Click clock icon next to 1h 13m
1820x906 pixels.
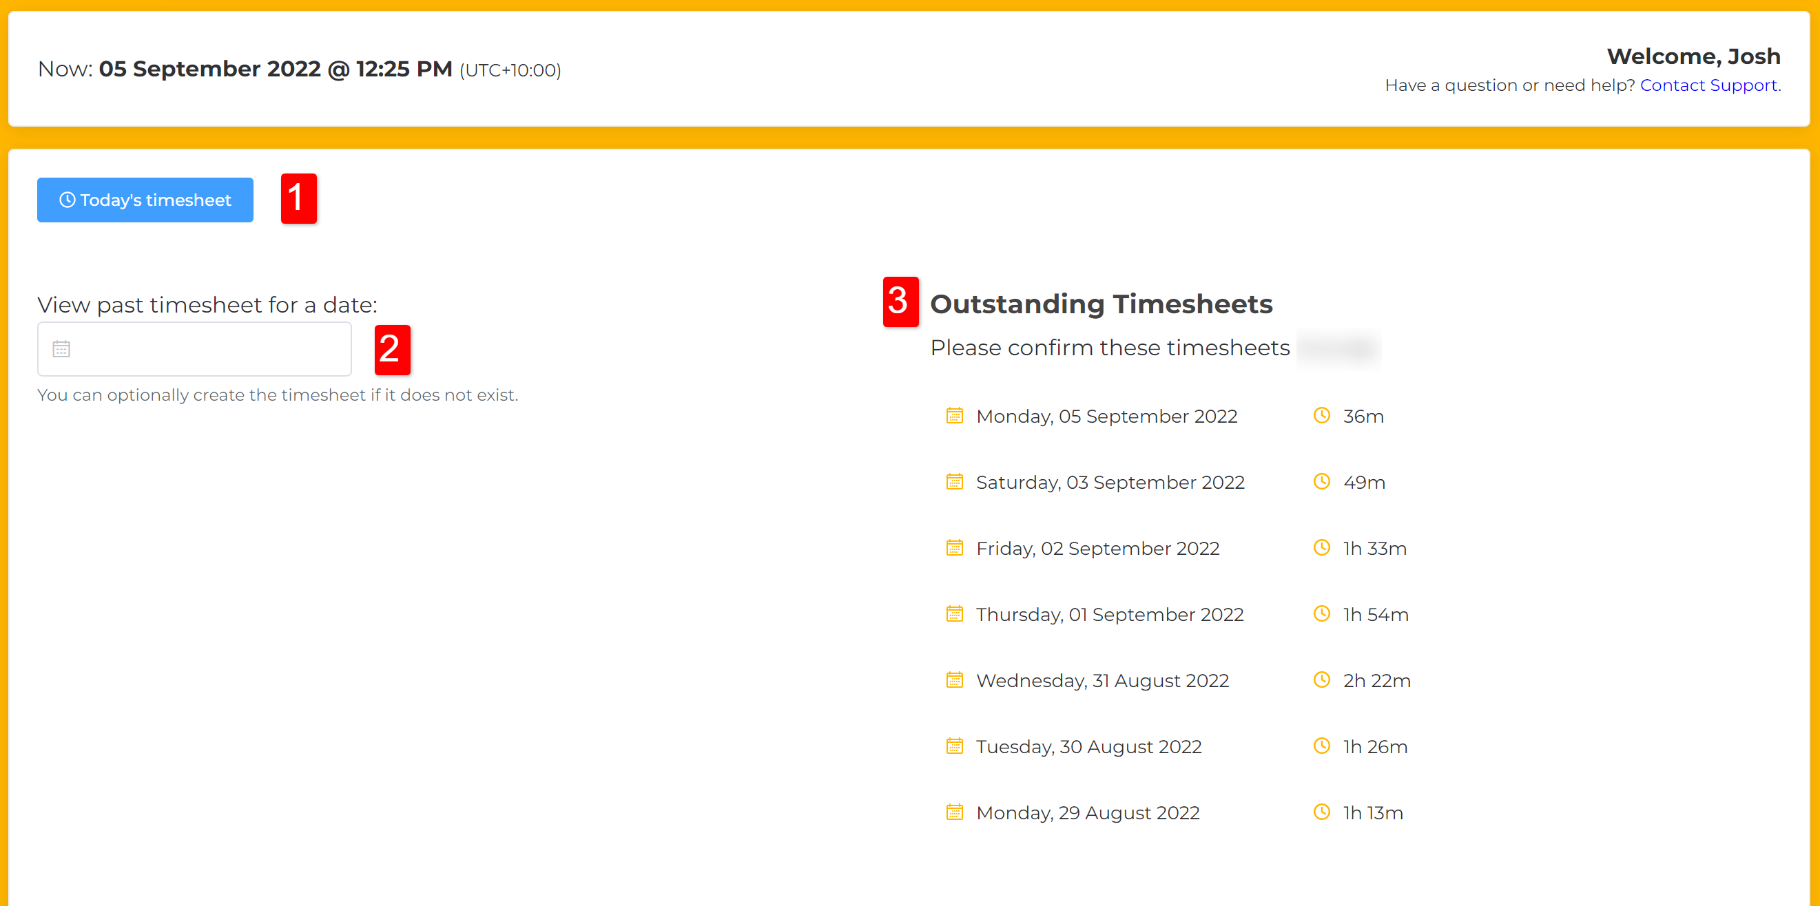(x=1321, y=812)
